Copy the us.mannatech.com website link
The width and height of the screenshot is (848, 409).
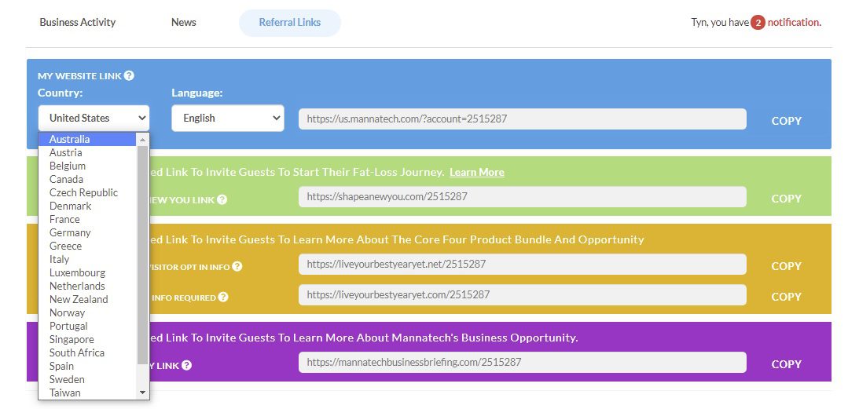coord(787,121)
